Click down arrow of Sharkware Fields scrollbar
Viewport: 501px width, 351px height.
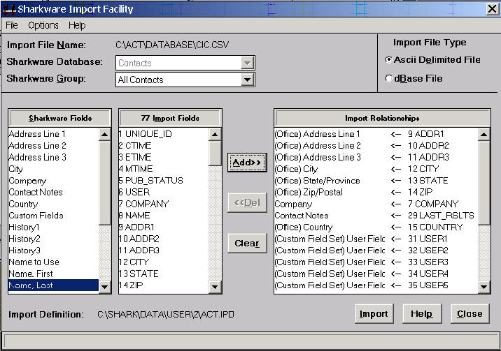point(104,287)
